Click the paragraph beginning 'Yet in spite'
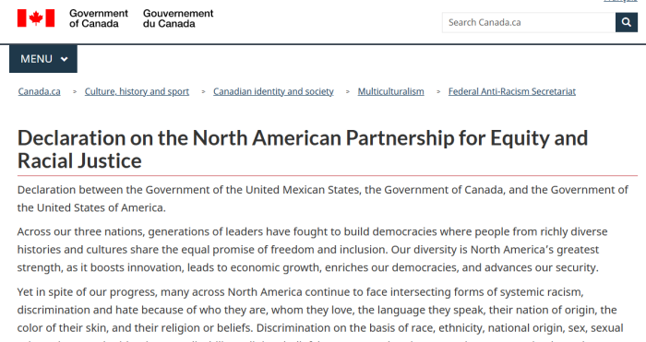646x342 pixels. (320, 313)
